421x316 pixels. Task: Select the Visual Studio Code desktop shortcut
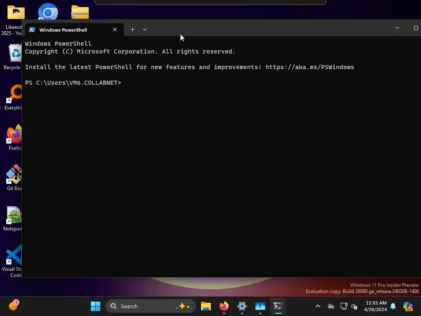[x=12, y=261]
